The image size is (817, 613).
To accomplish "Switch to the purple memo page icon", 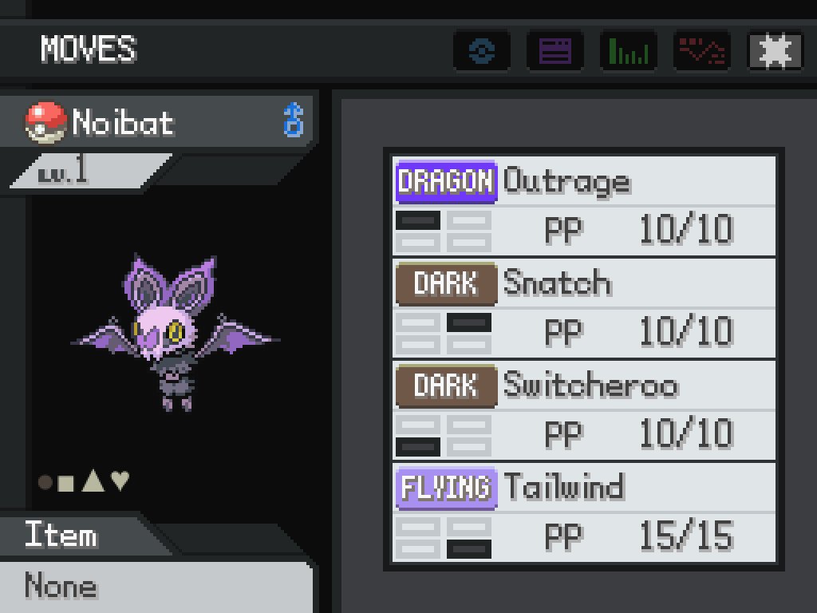I will pyautogui.click(x=555, y=51).
